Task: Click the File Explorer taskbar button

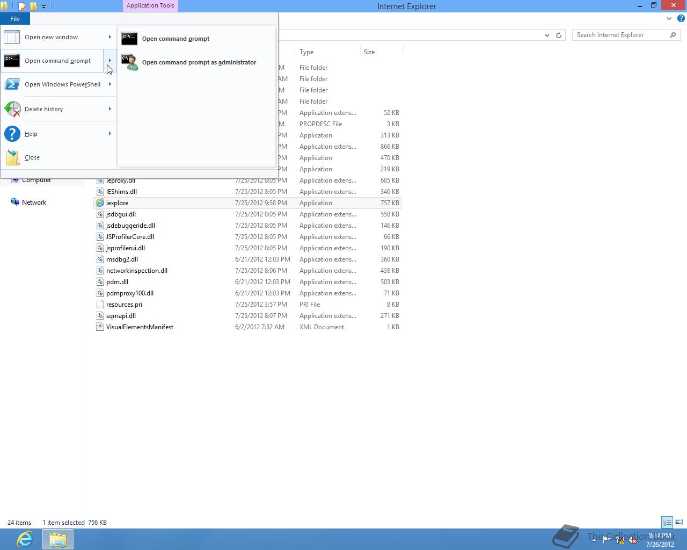Action: (57, 539)
